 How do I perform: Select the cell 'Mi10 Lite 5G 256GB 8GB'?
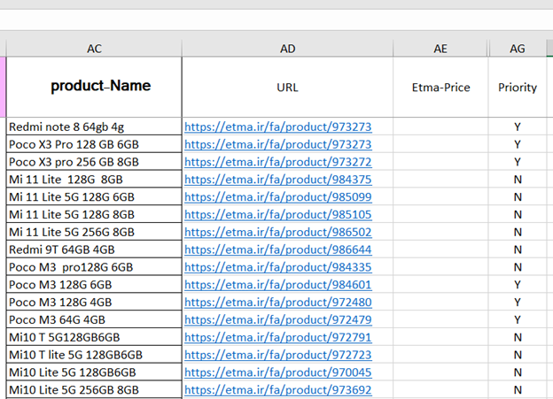coord(94,389)
